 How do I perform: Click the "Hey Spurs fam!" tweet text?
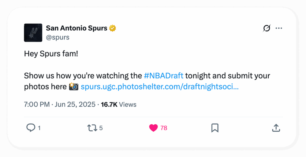point(51,54)
